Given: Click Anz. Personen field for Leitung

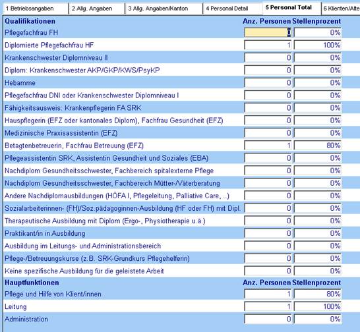Looking at the screenshot, I should 268,306.
